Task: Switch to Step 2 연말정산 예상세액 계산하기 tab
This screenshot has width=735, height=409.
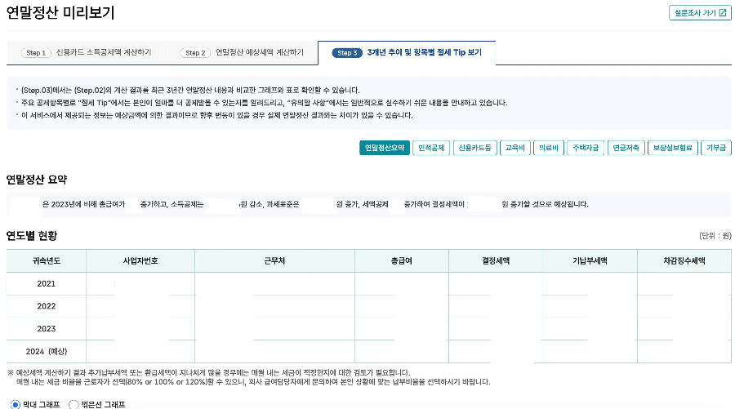Action: [242, 52]
